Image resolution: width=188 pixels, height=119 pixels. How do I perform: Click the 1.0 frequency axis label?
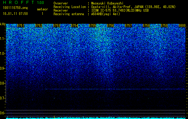pos(2,54)
